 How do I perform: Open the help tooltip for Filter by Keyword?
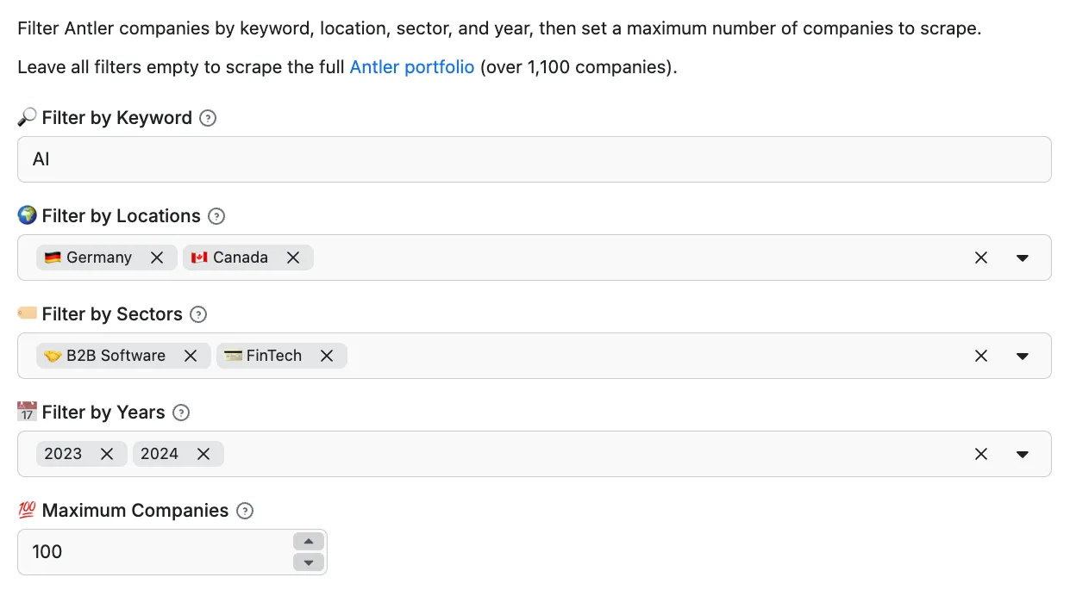coord(208,118)
